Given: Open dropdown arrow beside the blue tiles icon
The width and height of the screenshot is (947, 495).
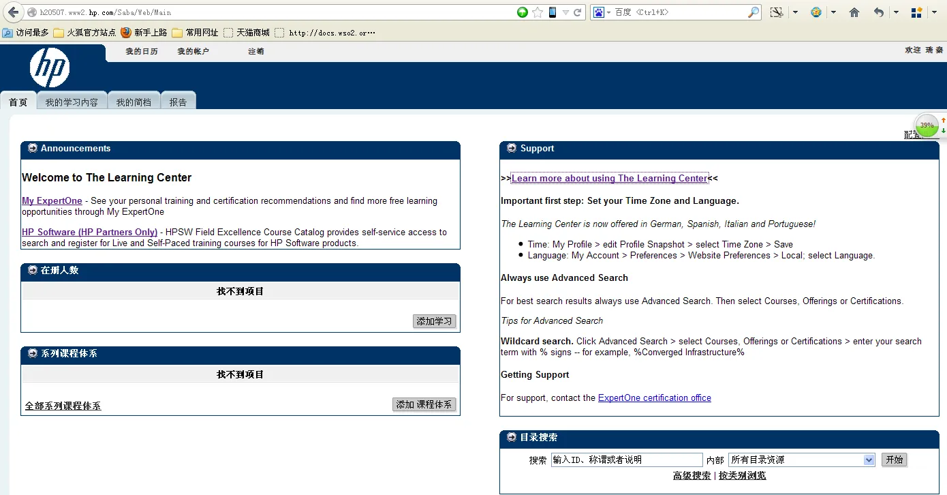Looking at the screenshot, I should [934, 12].
